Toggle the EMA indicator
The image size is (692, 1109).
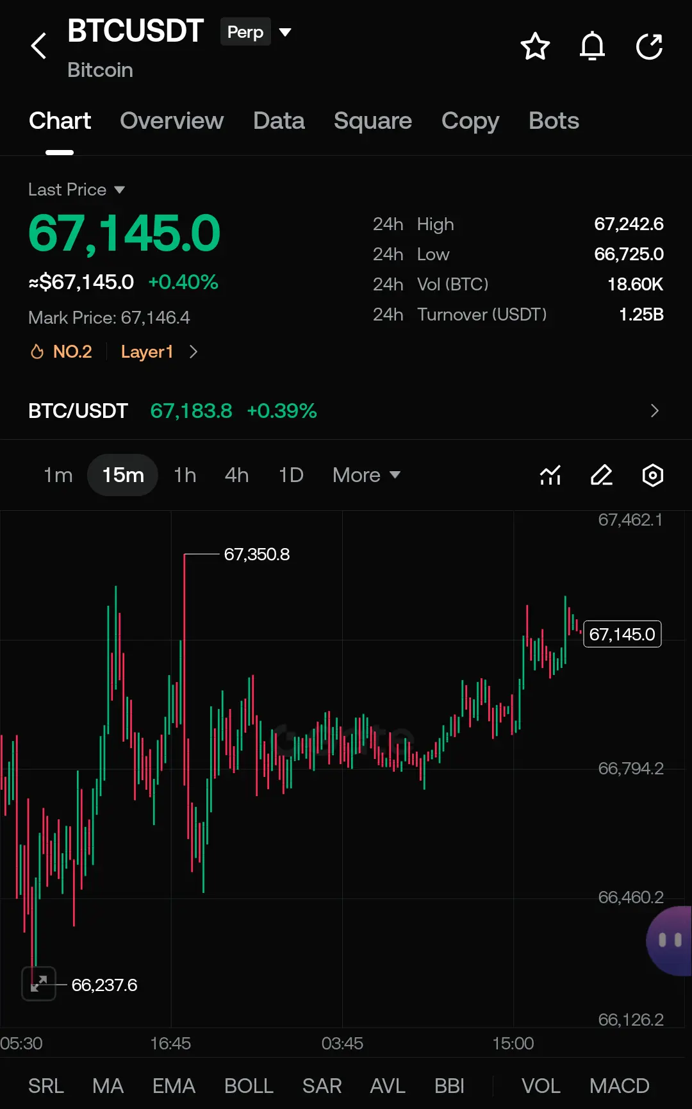(174, 1086)
